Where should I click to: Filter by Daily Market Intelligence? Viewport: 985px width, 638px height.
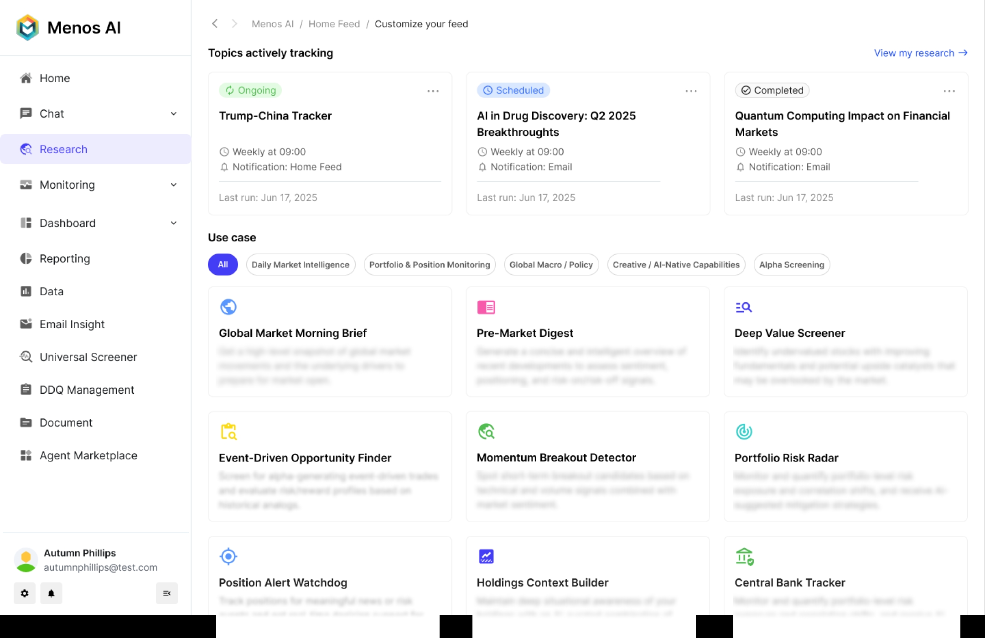pyautogui.click(x=301, y=265)
